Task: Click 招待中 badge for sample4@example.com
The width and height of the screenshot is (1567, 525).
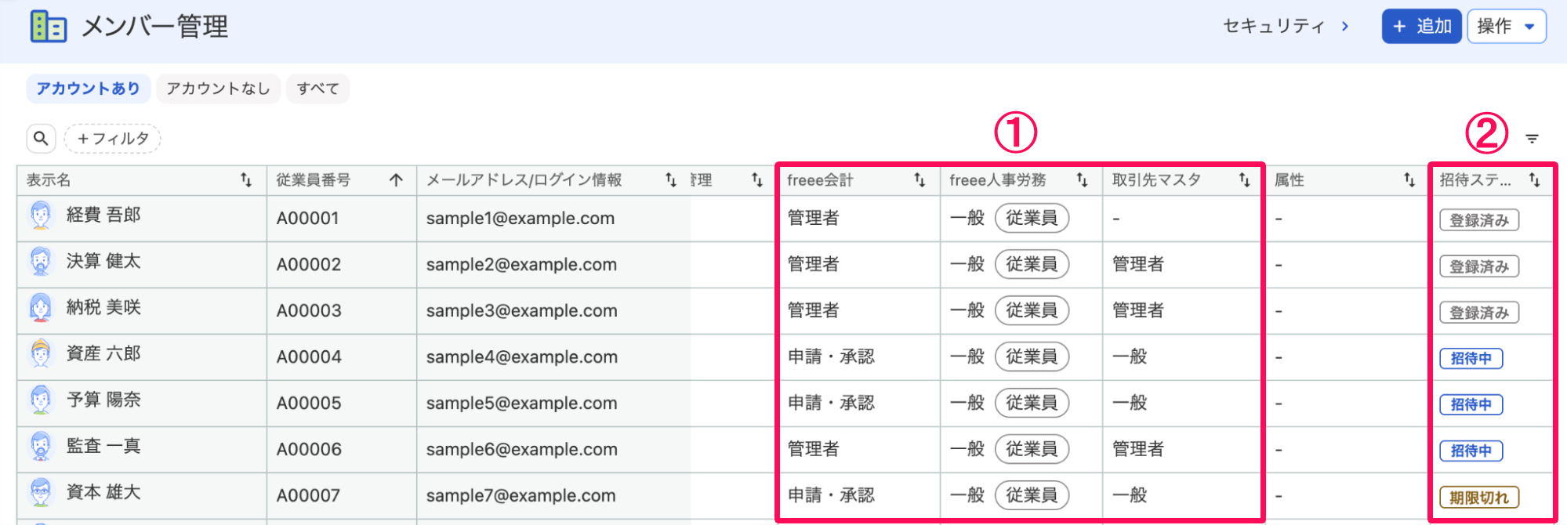Action: coord(1471,359)
